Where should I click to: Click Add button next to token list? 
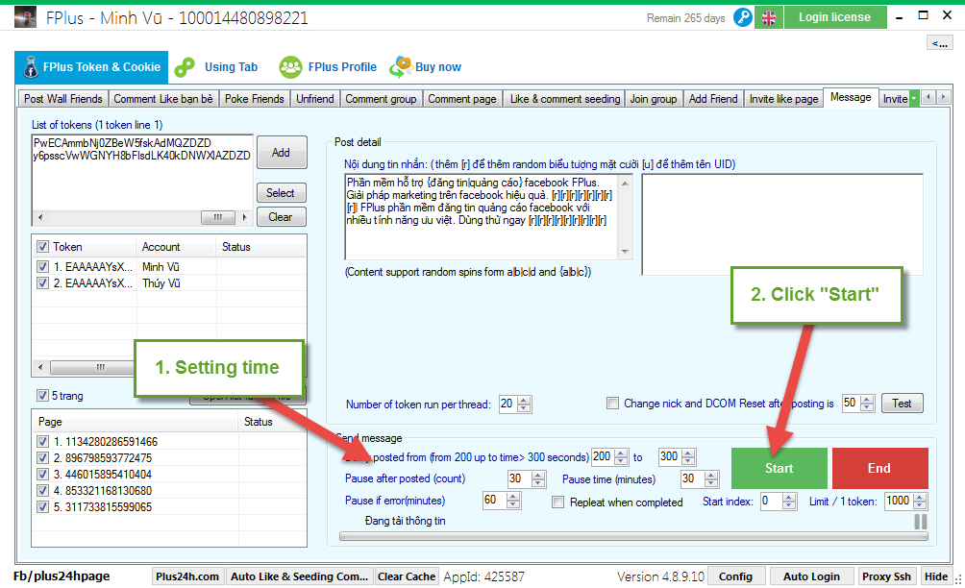tap(281, 153)
